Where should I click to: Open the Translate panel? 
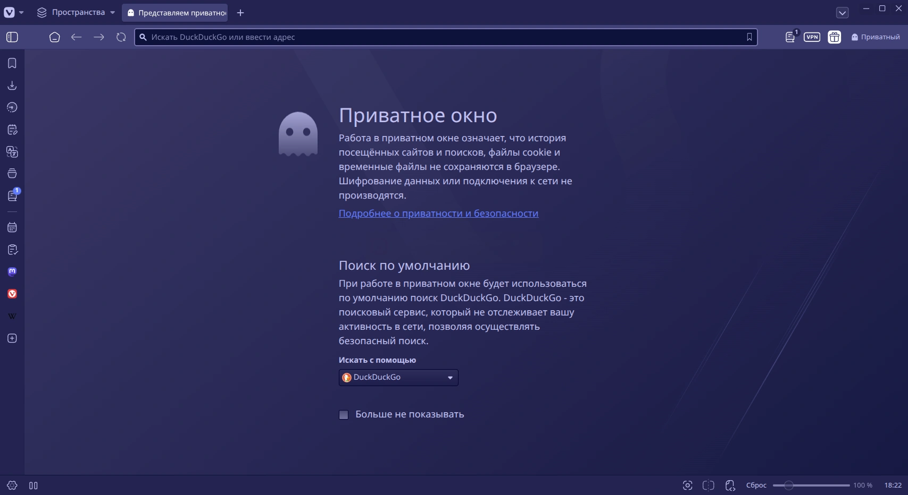coord(12,152)
